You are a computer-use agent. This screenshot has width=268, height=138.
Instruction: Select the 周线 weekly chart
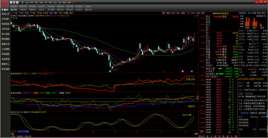(56, 13)
